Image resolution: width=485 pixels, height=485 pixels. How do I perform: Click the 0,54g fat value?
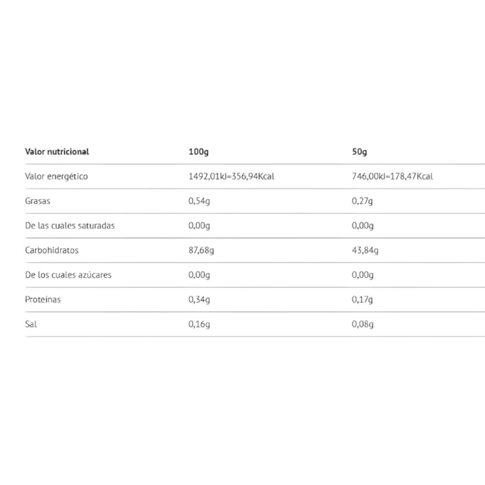click(199, 201)
